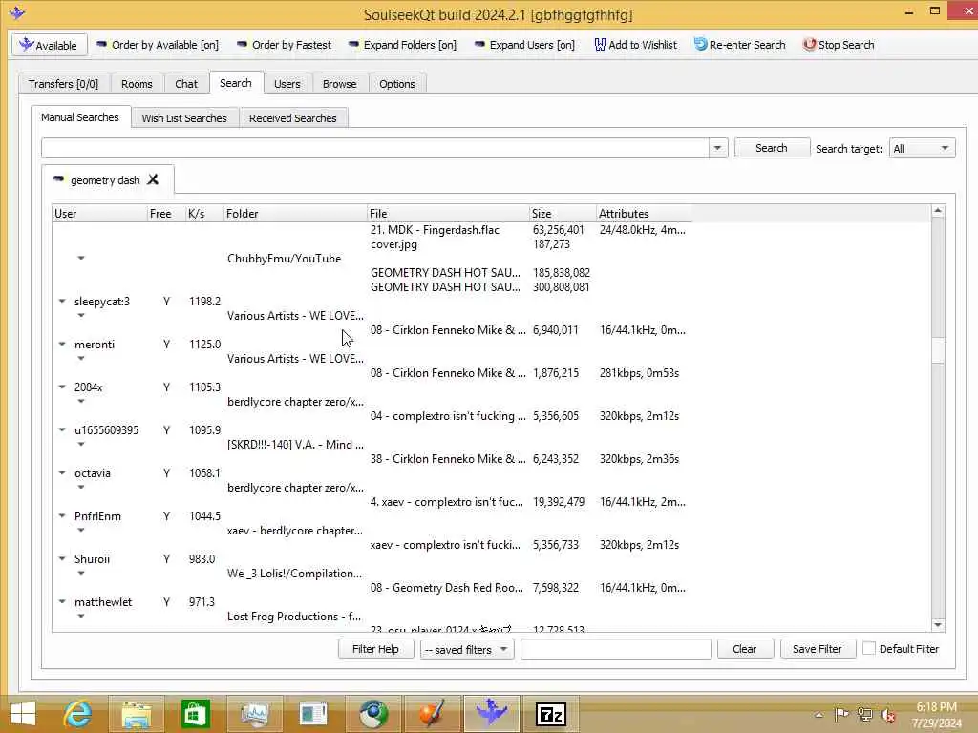978x733 pixels.
Task: Toggle Expand Folders [on]
Action: click(x=402, y=45)
